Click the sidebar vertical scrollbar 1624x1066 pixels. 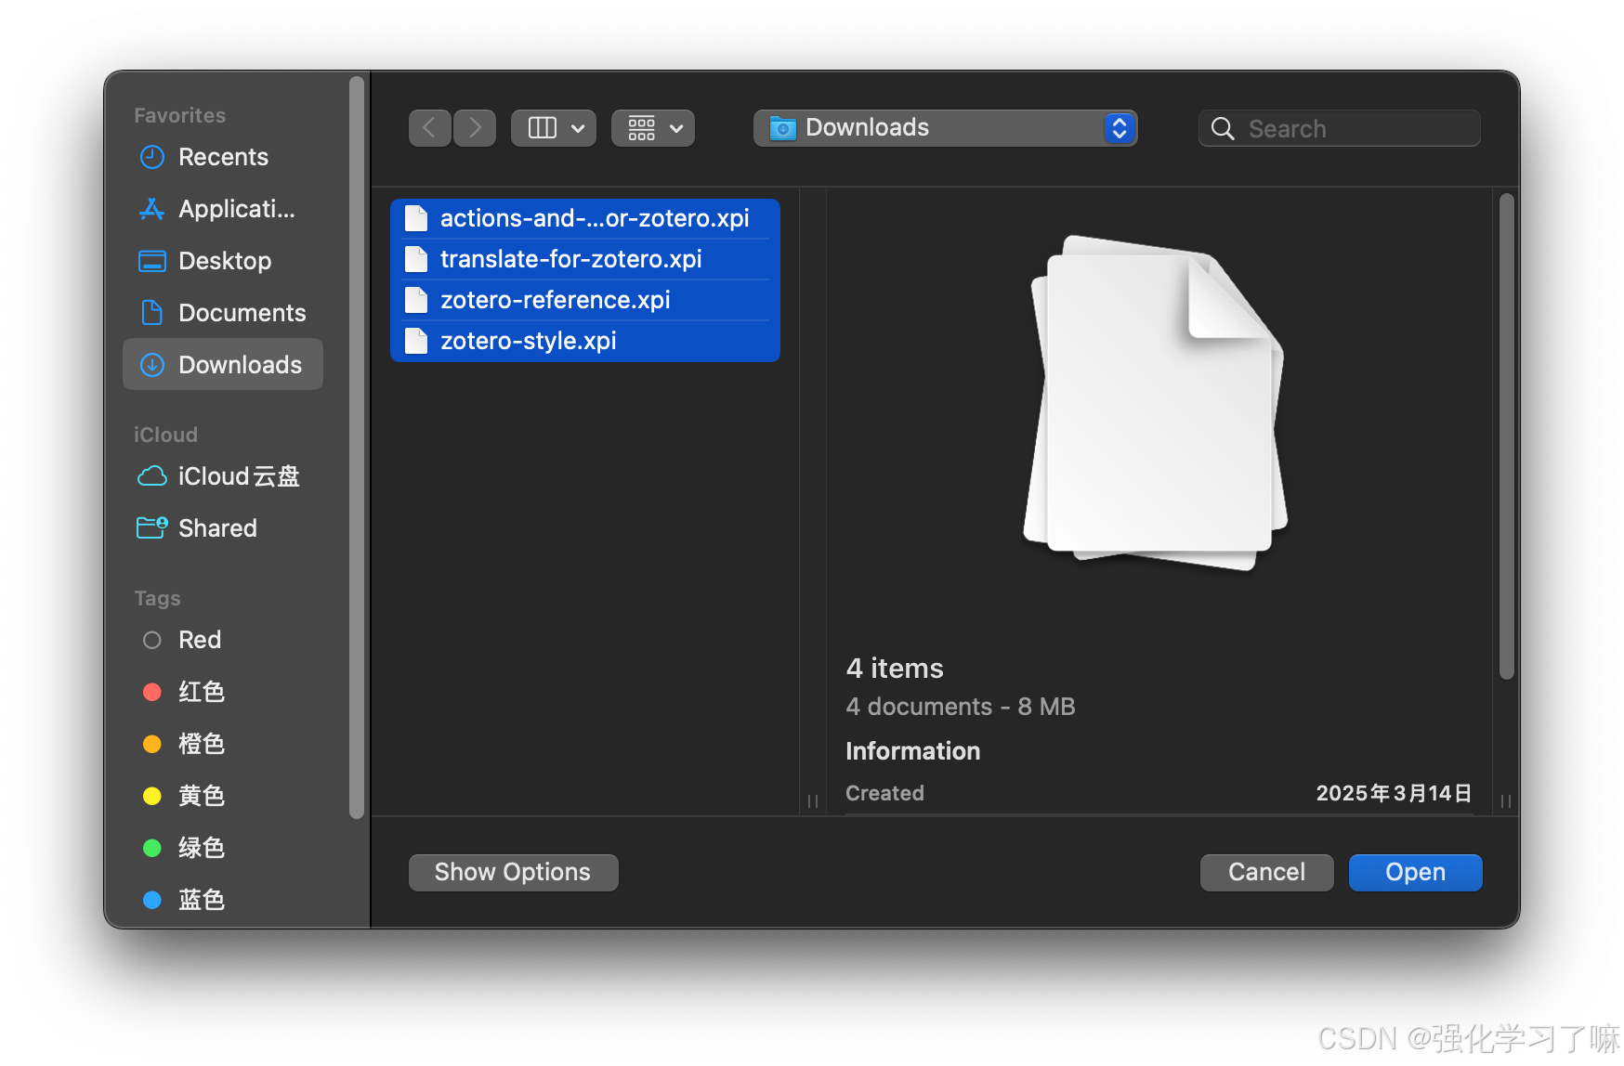click(x=357, y=448)
